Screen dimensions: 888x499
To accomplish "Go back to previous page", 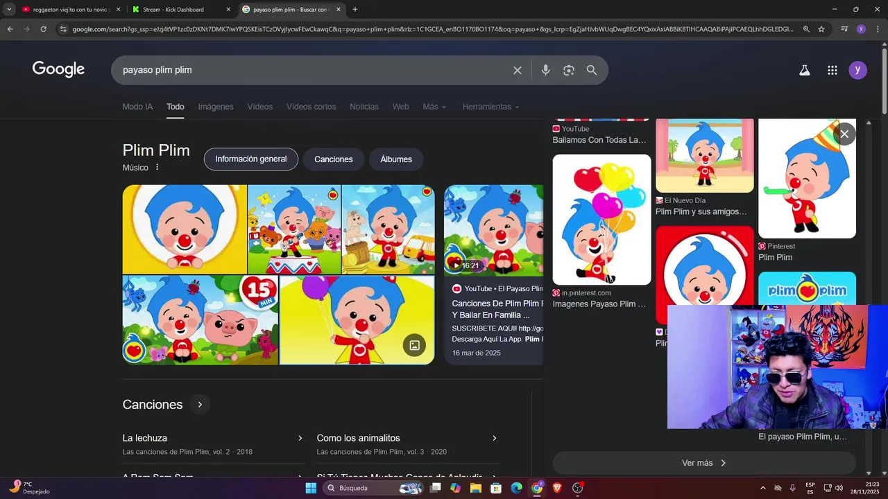I will pyautogui.click(x=10, y=29).
